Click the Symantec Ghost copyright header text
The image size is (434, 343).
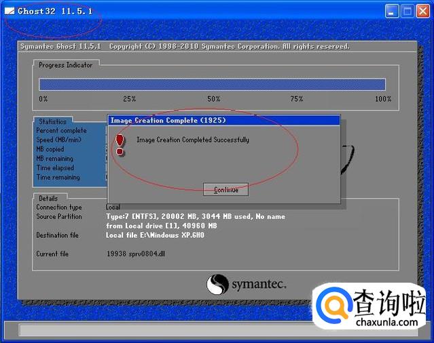[x=185, y=46]
